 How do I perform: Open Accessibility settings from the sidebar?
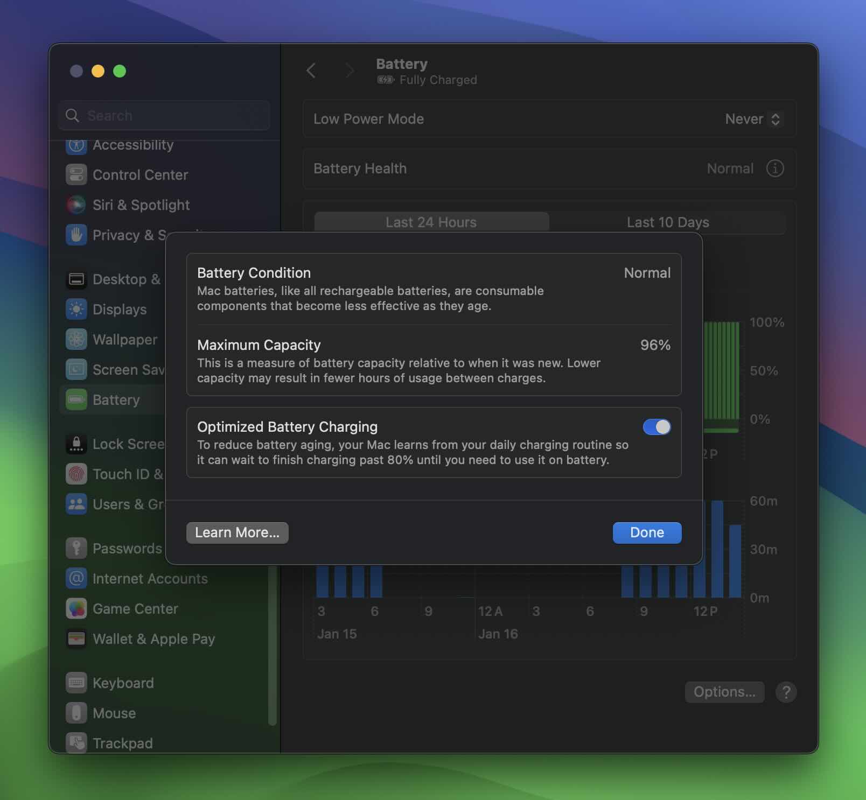(76, 145)
